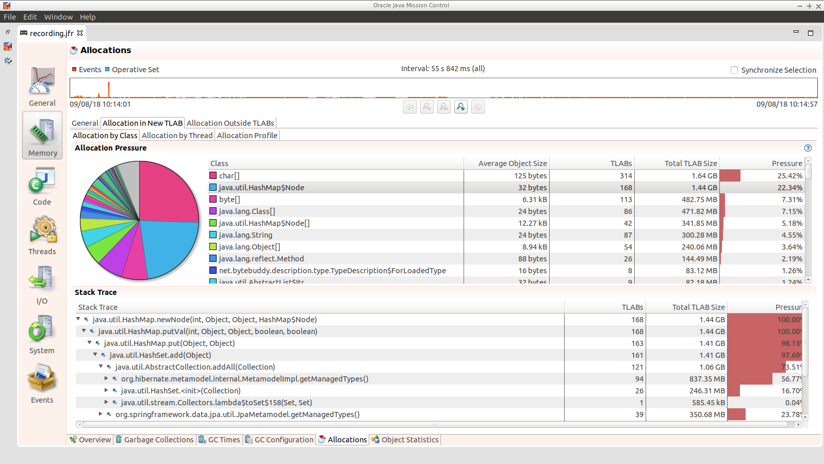Select the java.lang.reflect.Method row
The height and width of the screenshot is (464, 824).
[506, 259]
